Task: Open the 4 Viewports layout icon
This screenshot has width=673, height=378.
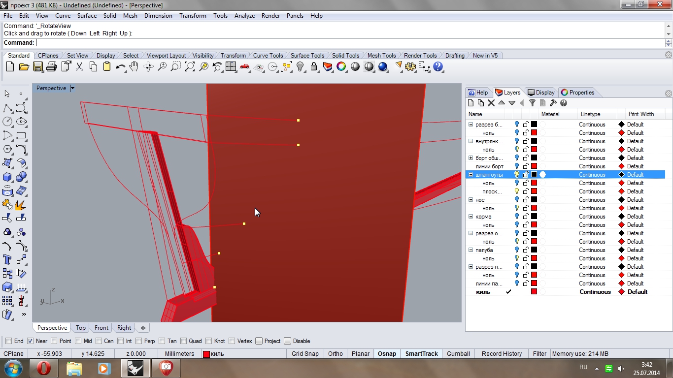Action: 231,67
